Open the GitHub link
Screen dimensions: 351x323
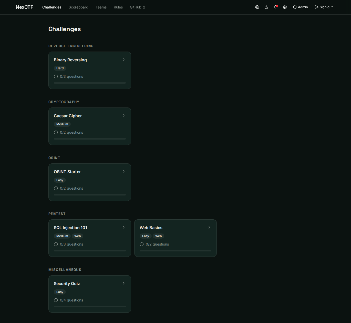pyautogui.click(x=138, y=7)
